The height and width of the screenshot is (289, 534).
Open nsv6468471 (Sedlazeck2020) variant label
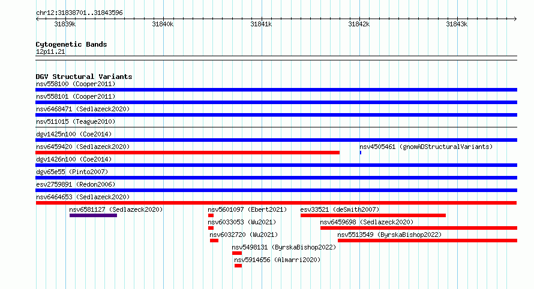tap(83, 109)
